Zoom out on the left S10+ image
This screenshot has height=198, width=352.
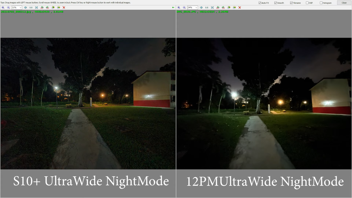tap(9, 7)
